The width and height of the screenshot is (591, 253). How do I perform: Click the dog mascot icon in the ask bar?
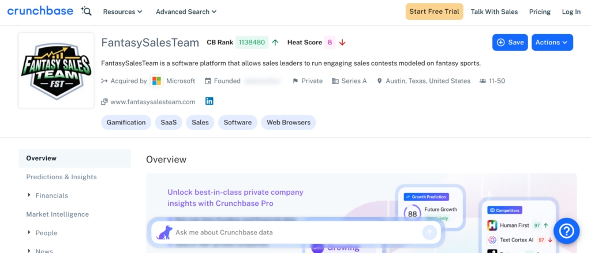click(x=164, y=232)
